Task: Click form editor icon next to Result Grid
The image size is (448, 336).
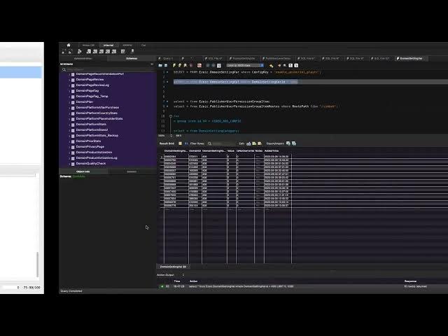Action: pos(180,143)
